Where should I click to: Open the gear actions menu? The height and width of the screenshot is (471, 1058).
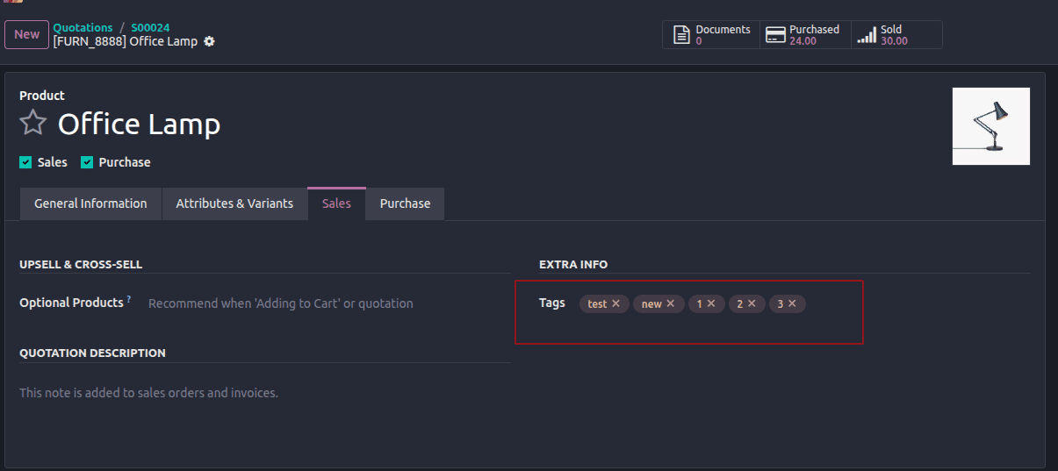209,42
